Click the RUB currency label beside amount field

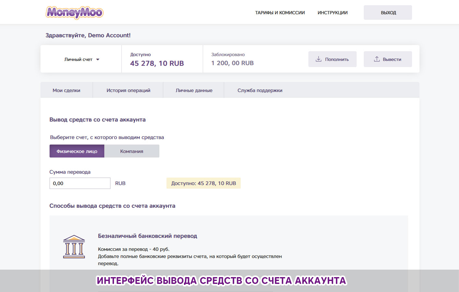[x=120, y=183]
